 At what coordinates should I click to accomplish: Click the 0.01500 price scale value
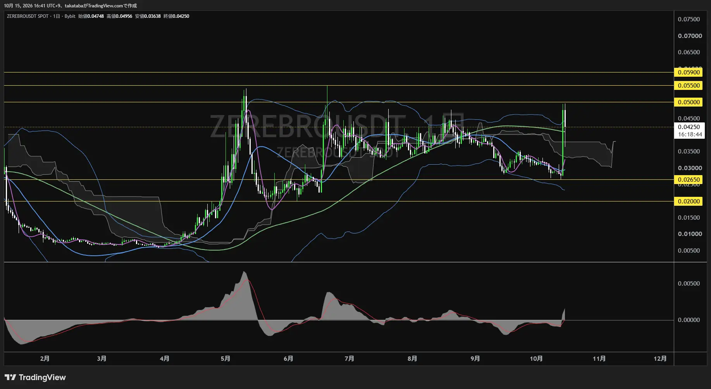689,218
